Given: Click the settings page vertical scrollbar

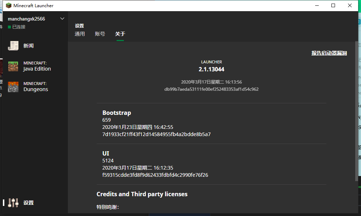Looking at the screenshot, I should pyautogui.click(x=357, y=111).
